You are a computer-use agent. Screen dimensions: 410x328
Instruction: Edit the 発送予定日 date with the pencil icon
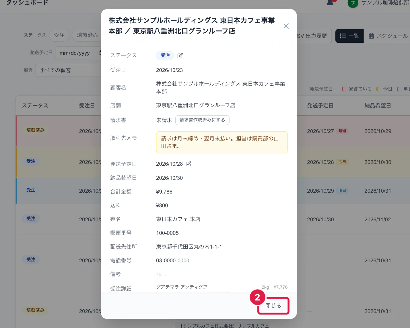tap(189, 164)
